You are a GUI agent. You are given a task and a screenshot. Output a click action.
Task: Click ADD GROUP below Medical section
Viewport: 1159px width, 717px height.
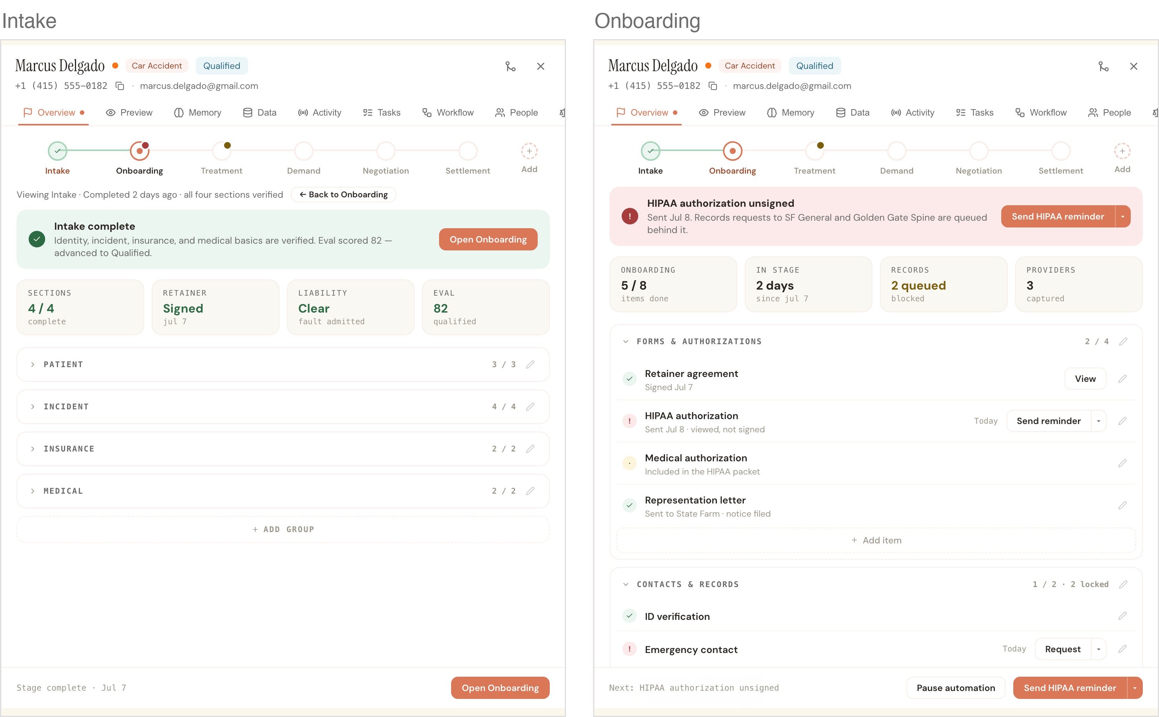(x=283, y=529)
